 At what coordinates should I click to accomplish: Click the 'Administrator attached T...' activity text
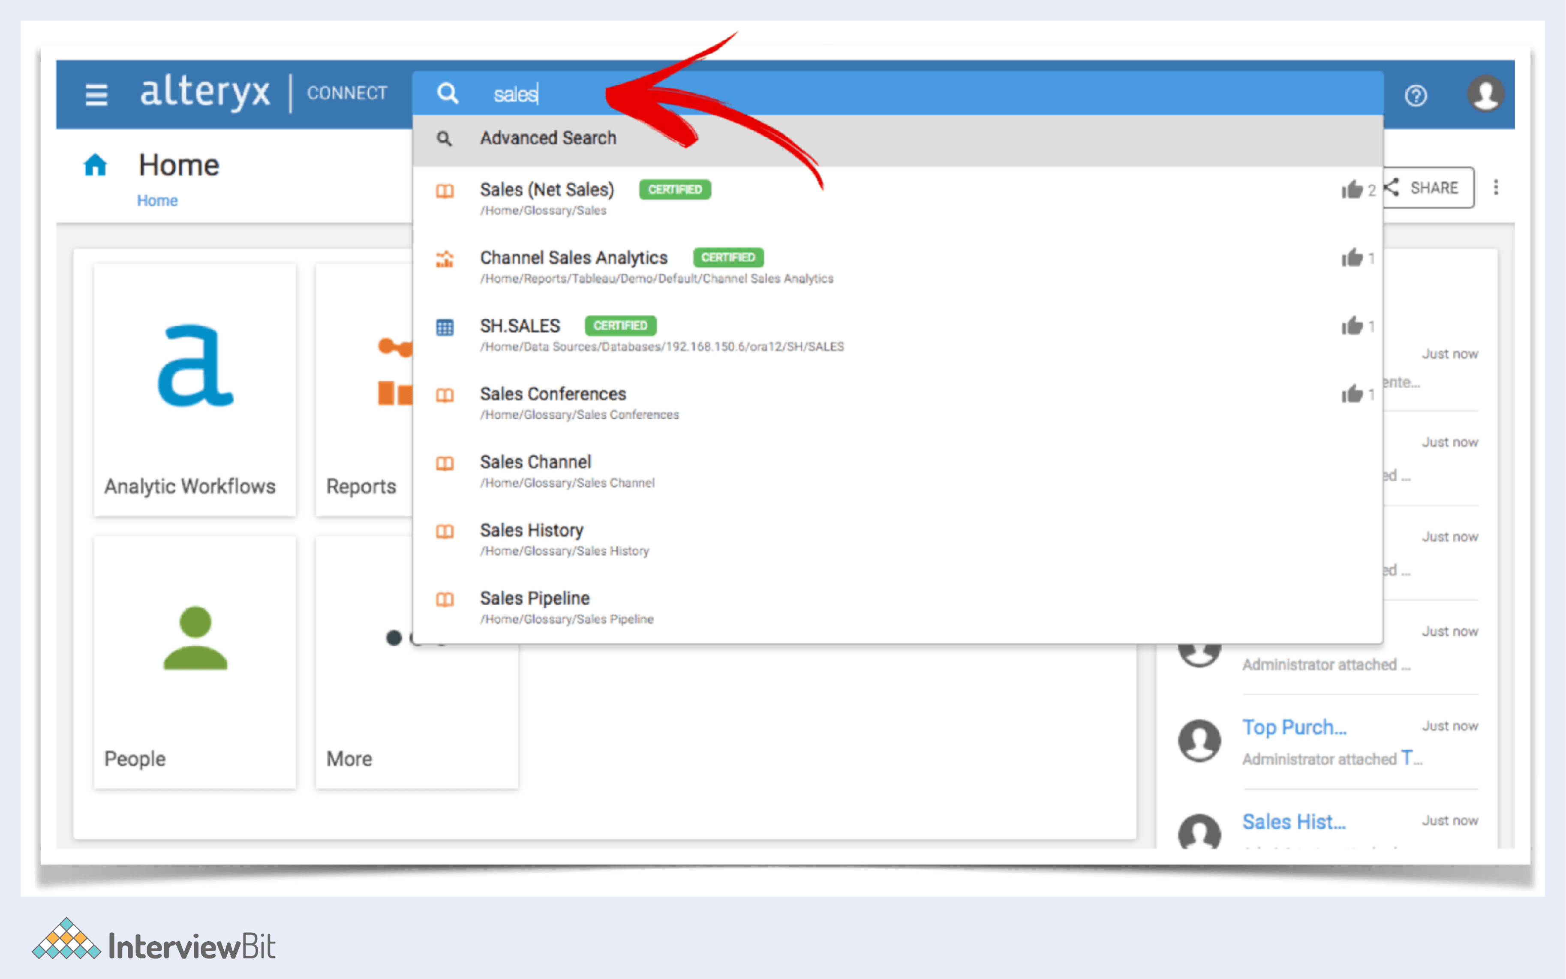click(x=1332, y=758)
